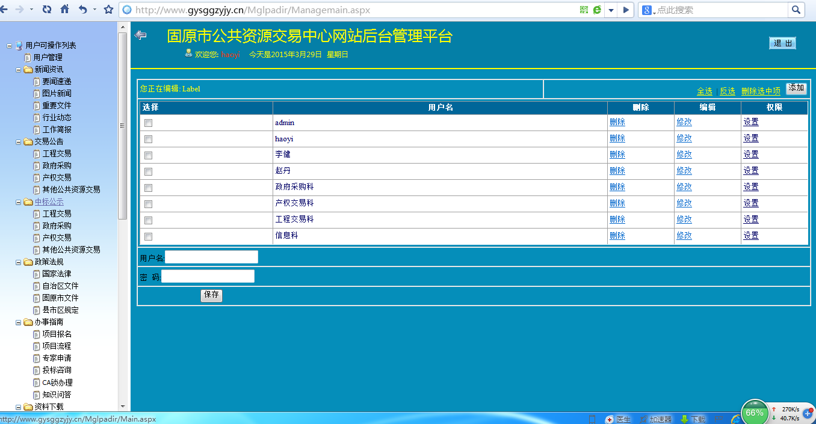Select the checkbox in 赵丹 row
This screenshot has width=816, height=424.
(x=149, y=171)
